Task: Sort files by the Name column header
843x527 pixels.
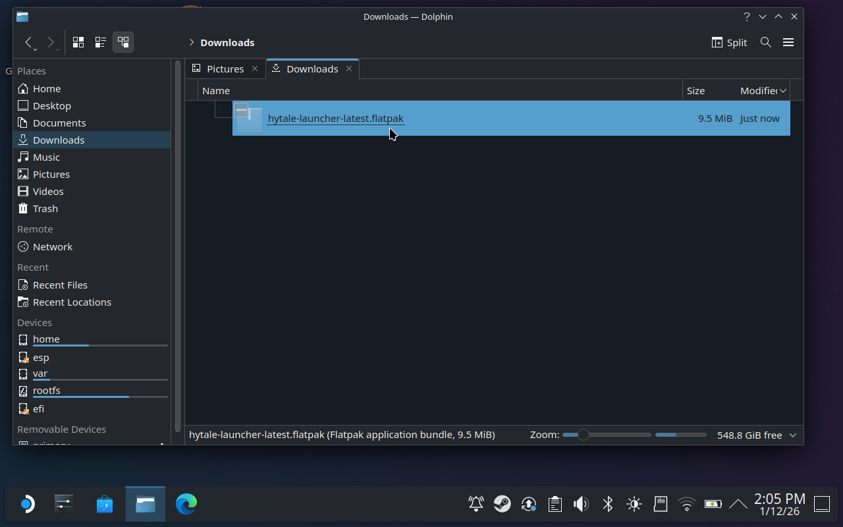Action: pyautogui.click(x=216, y=90)
